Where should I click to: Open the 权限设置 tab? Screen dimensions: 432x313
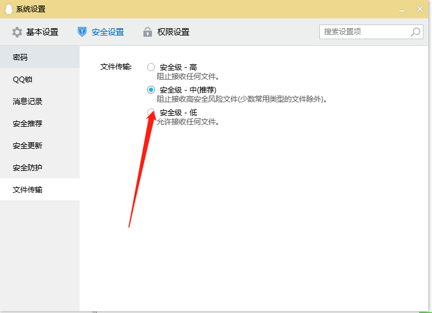click(x=166, y=32)
